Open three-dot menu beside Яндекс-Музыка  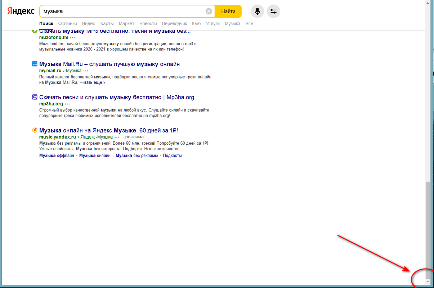(x=117, y=137)
